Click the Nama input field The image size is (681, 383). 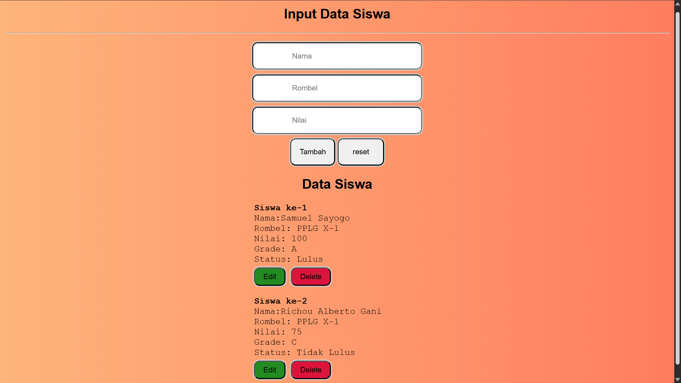click(x=337, y=56)
